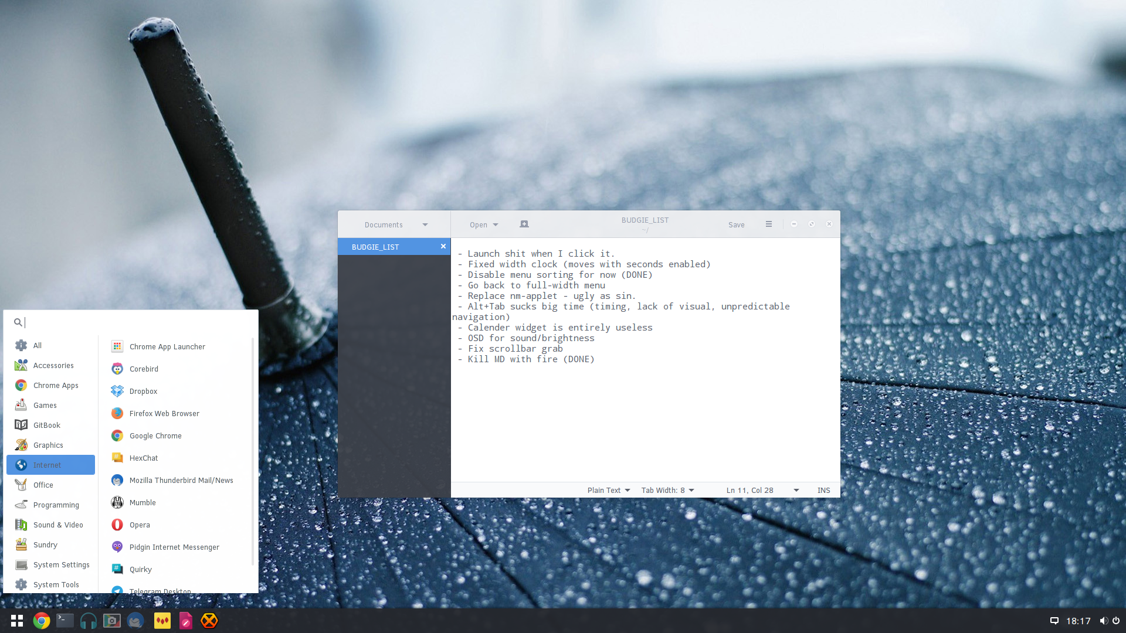1126x633 pixels.
Task: Click the text editing area in gedit
Action: click(645, 360)
